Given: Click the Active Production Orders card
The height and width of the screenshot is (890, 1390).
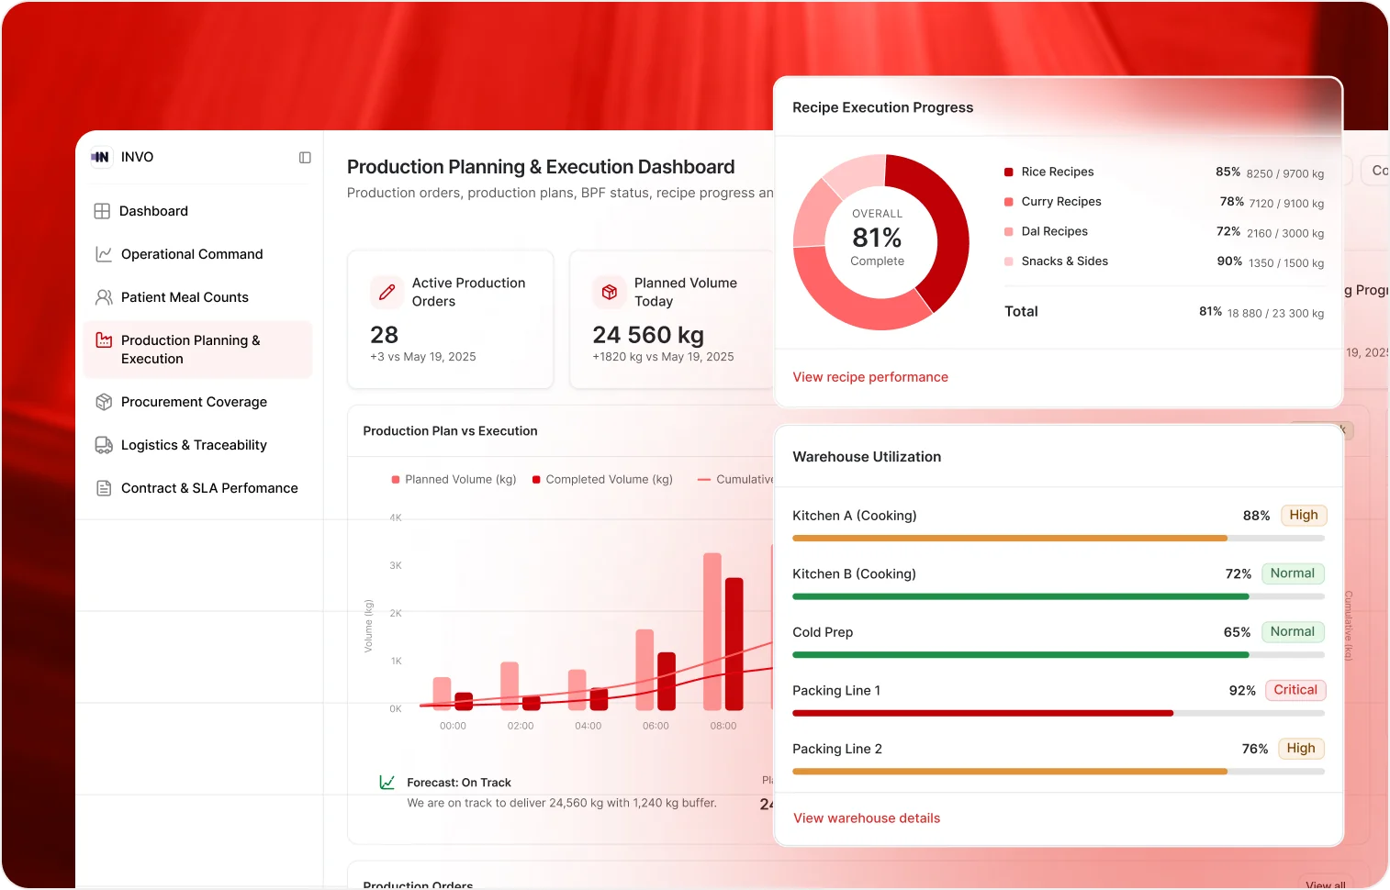Looking at the screenshot, I should coord(451,319).
